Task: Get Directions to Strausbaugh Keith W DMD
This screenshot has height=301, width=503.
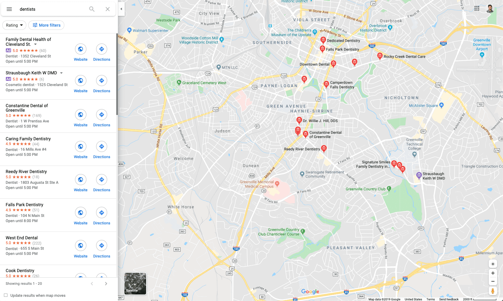Action: tap(102, 81)
